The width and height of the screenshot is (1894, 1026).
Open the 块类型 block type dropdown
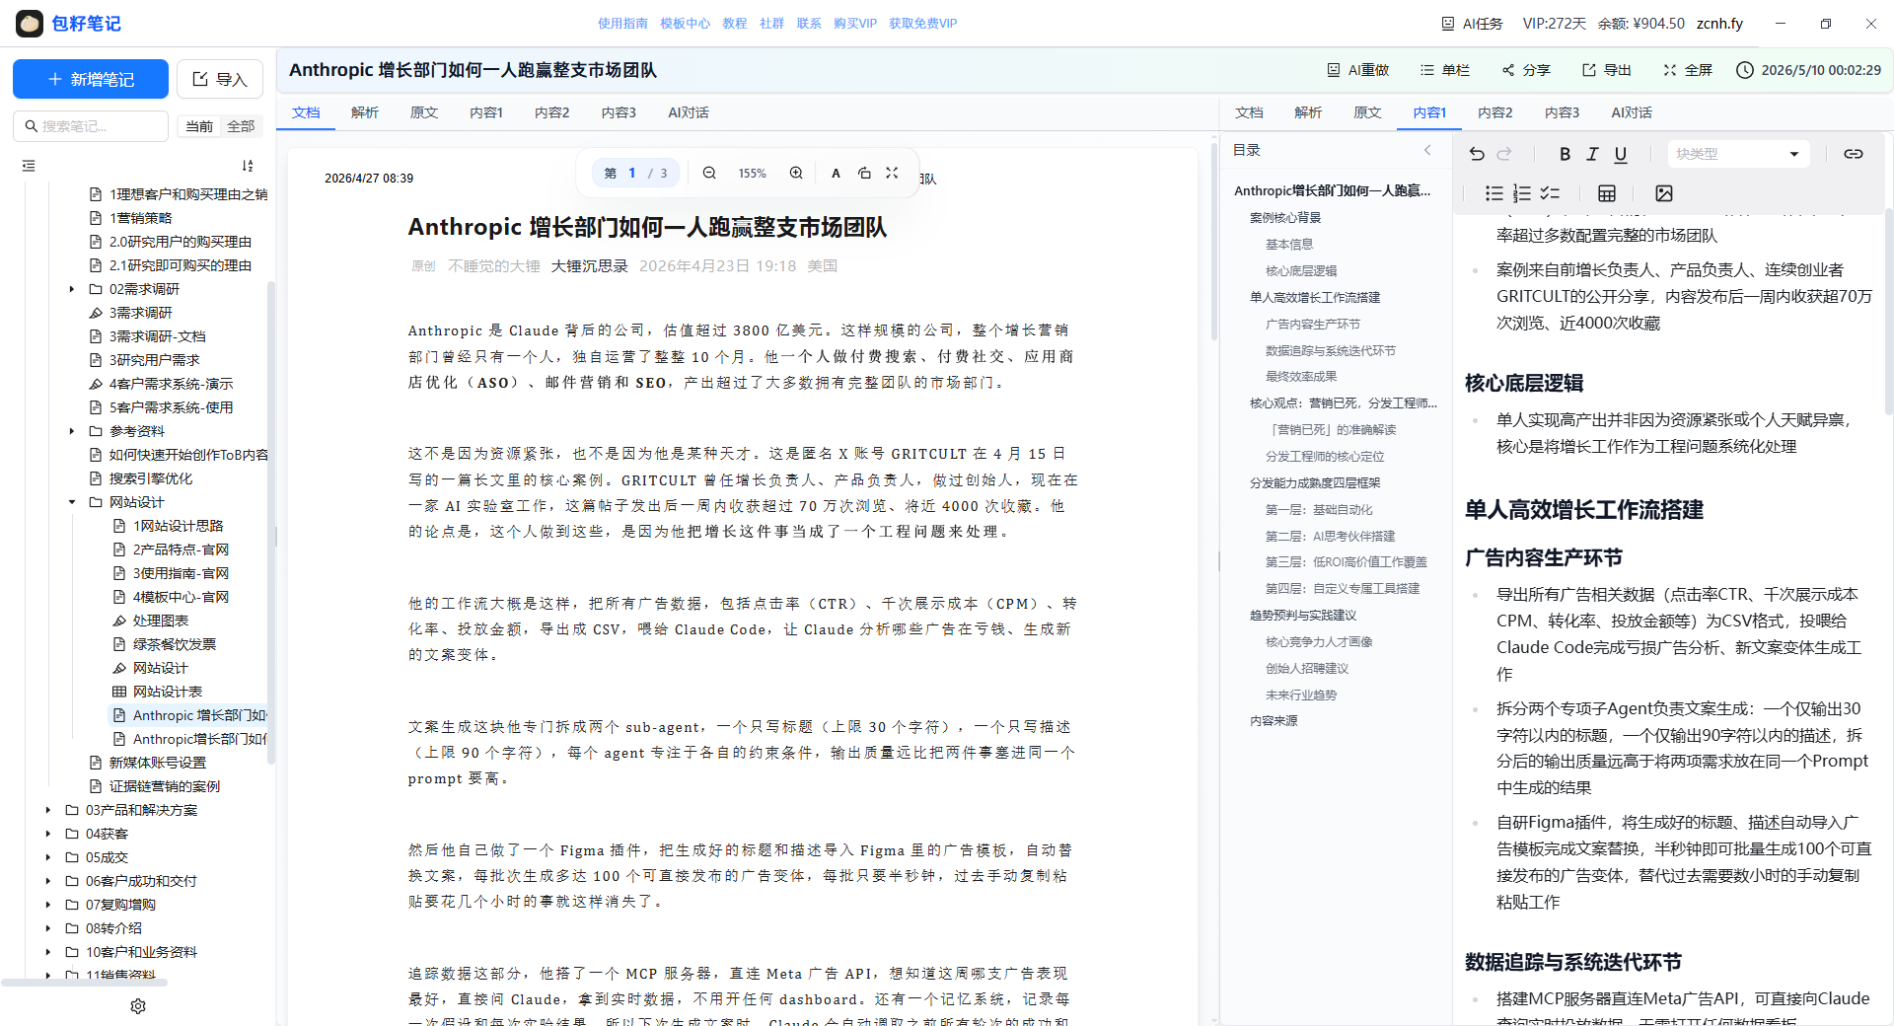[1738, 154]
